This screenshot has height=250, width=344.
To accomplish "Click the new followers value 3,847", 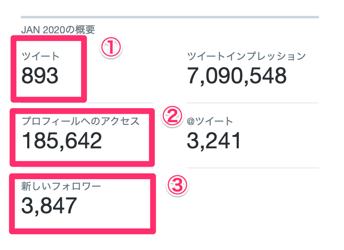I will pyautogui.click(x=49, y=205).
